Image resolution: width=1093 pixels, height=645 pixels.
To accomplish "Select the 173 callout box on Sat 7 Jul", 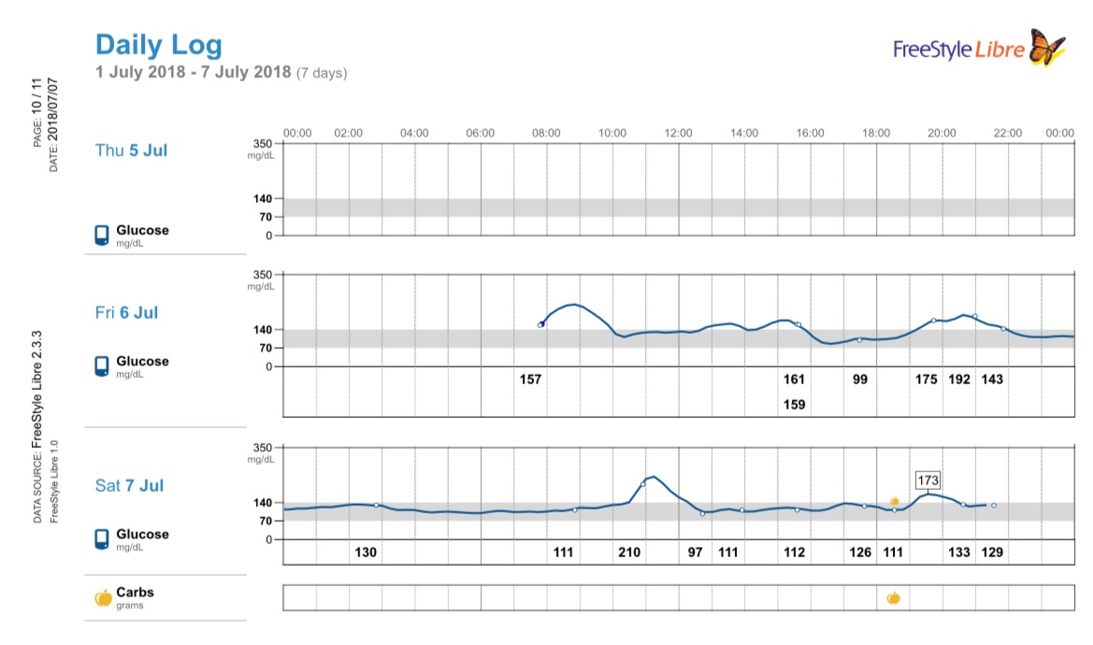I will 928,481.
